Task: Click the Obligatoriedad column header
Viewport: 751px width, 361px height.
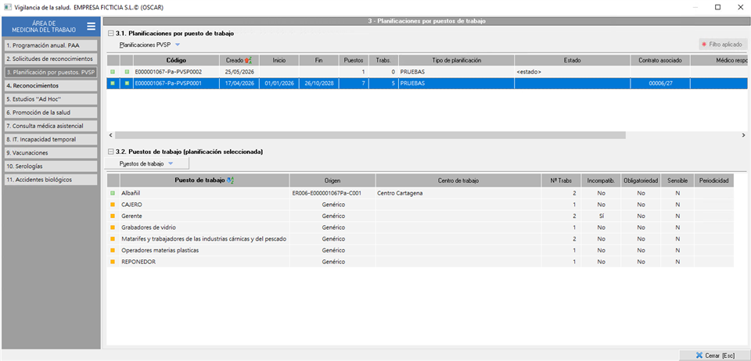Action: 641,180
